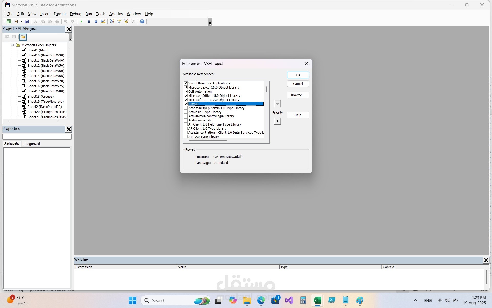Switch to Alphabetic properties tab
The image size is (492, 308).
click(x=12, y=143)
